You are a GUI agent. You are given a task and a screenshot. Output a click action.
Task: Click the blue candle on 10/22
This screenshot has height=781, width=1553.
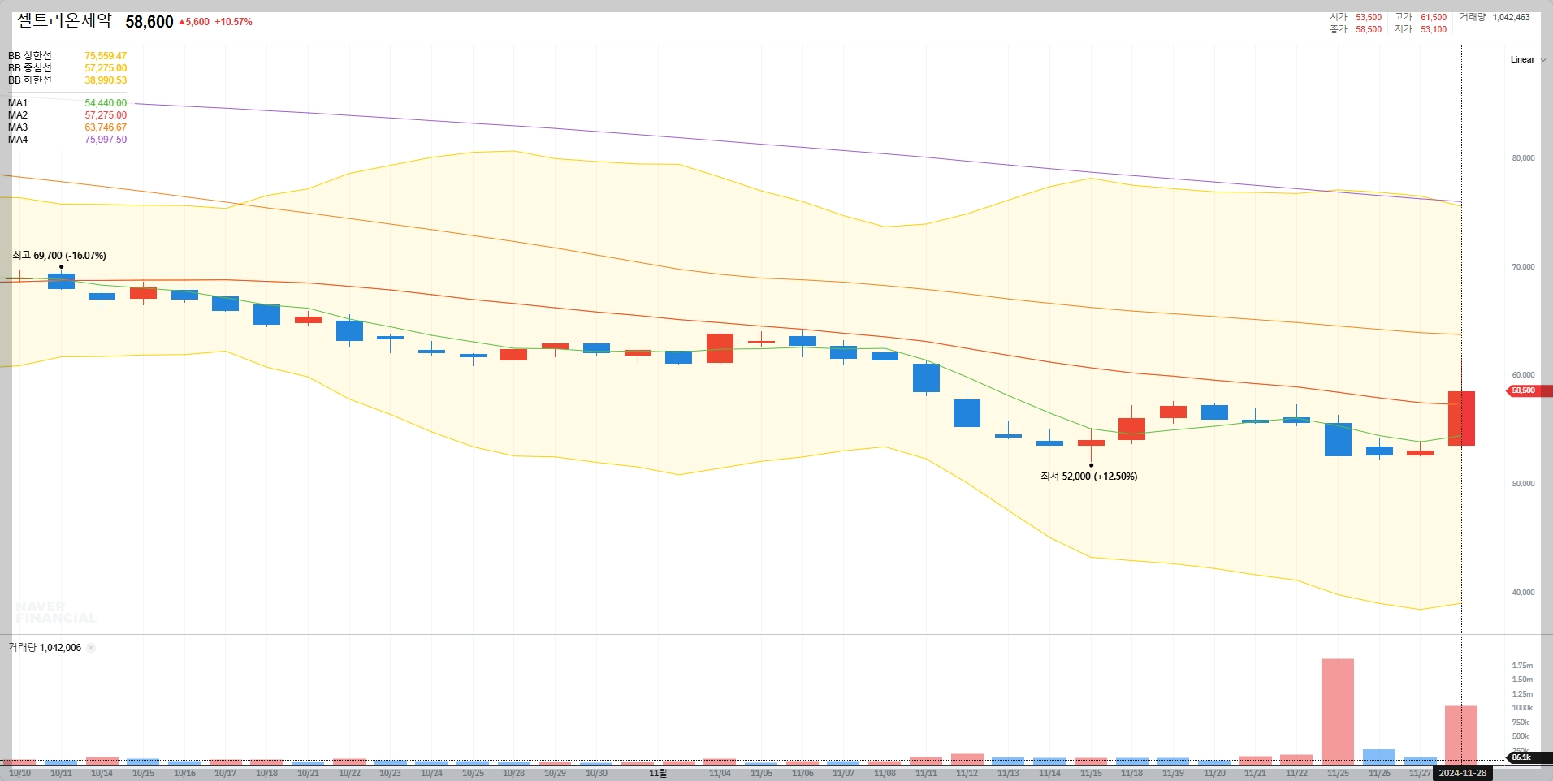349,330
